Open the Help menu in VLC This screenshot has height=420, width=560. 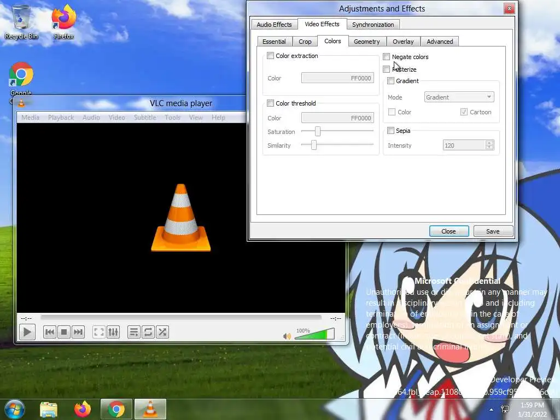tap(218, 118)
